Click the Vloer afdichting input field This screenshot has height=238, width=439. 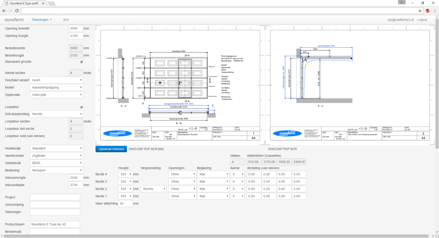click(125, 204)
